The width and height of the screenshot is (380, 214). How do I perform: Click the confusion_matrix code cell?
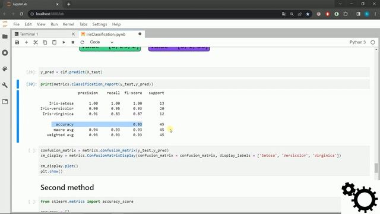pyautogui.click(x=204, y=161)
